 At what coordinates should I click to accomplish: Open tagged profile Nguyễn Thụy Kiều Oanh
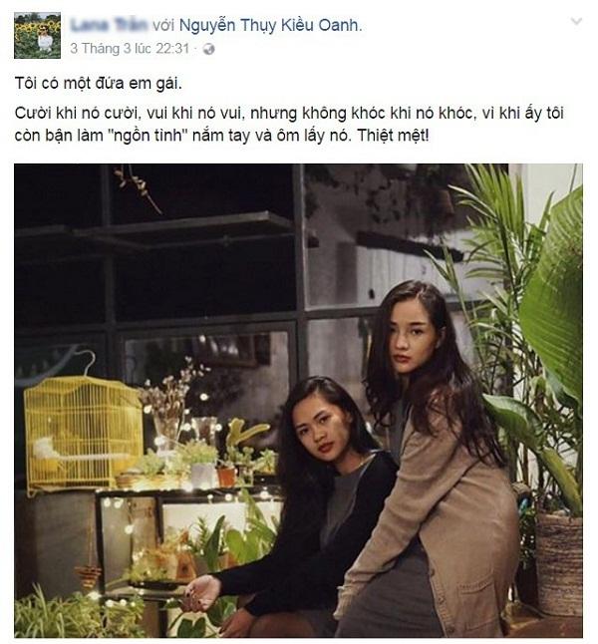point(269,25)
